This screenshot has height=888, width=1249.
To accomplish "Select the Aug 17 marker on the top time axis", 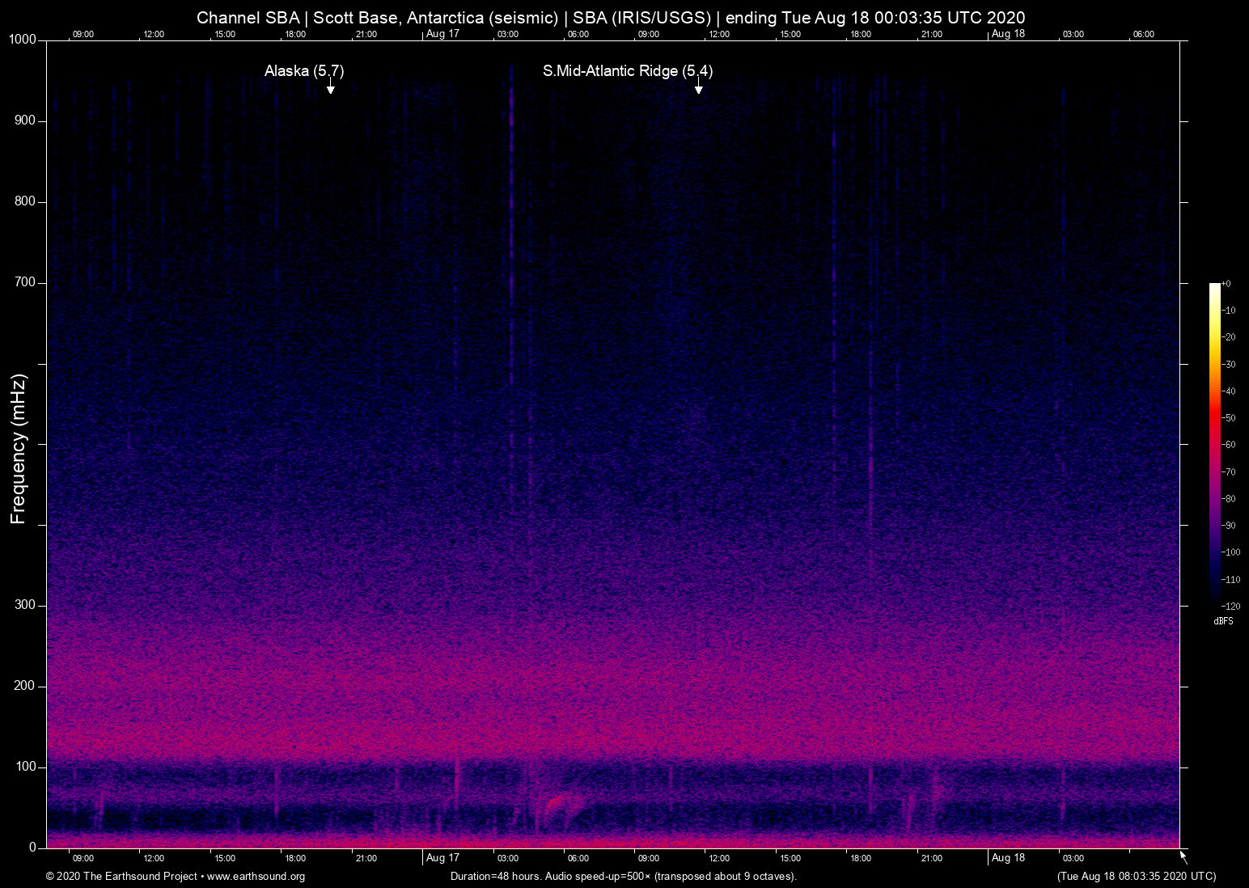I will [x=442, y=34].
